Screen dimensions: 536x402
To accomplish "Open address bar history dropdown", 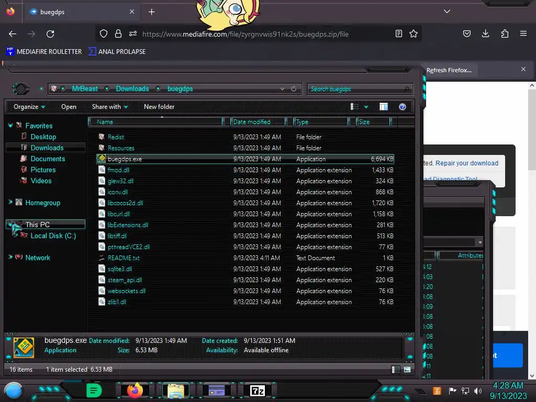I will point(282,89).
